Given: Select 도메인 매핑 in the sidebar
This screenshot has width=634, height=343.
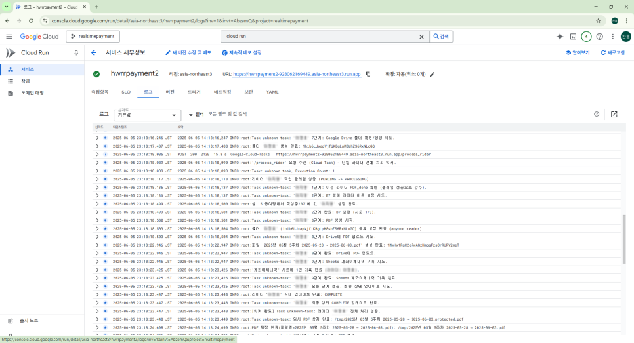Looking at the screenshot, I should coord(42,93).
